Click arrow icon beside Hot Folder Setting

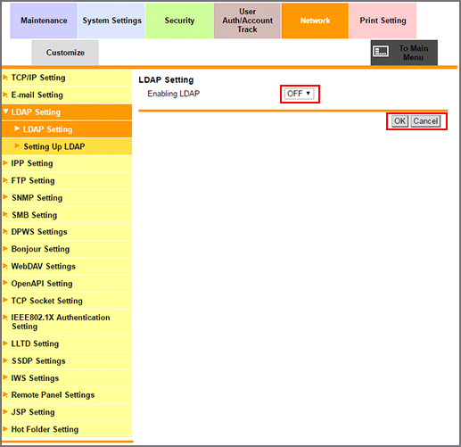[5, 429]
